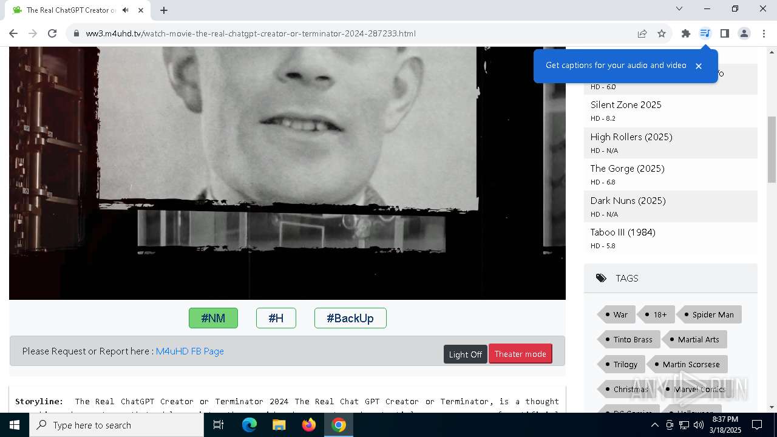Click the scrollbar down arrow
The width and height of the screenshot is (777, 437).
(772, 407)
